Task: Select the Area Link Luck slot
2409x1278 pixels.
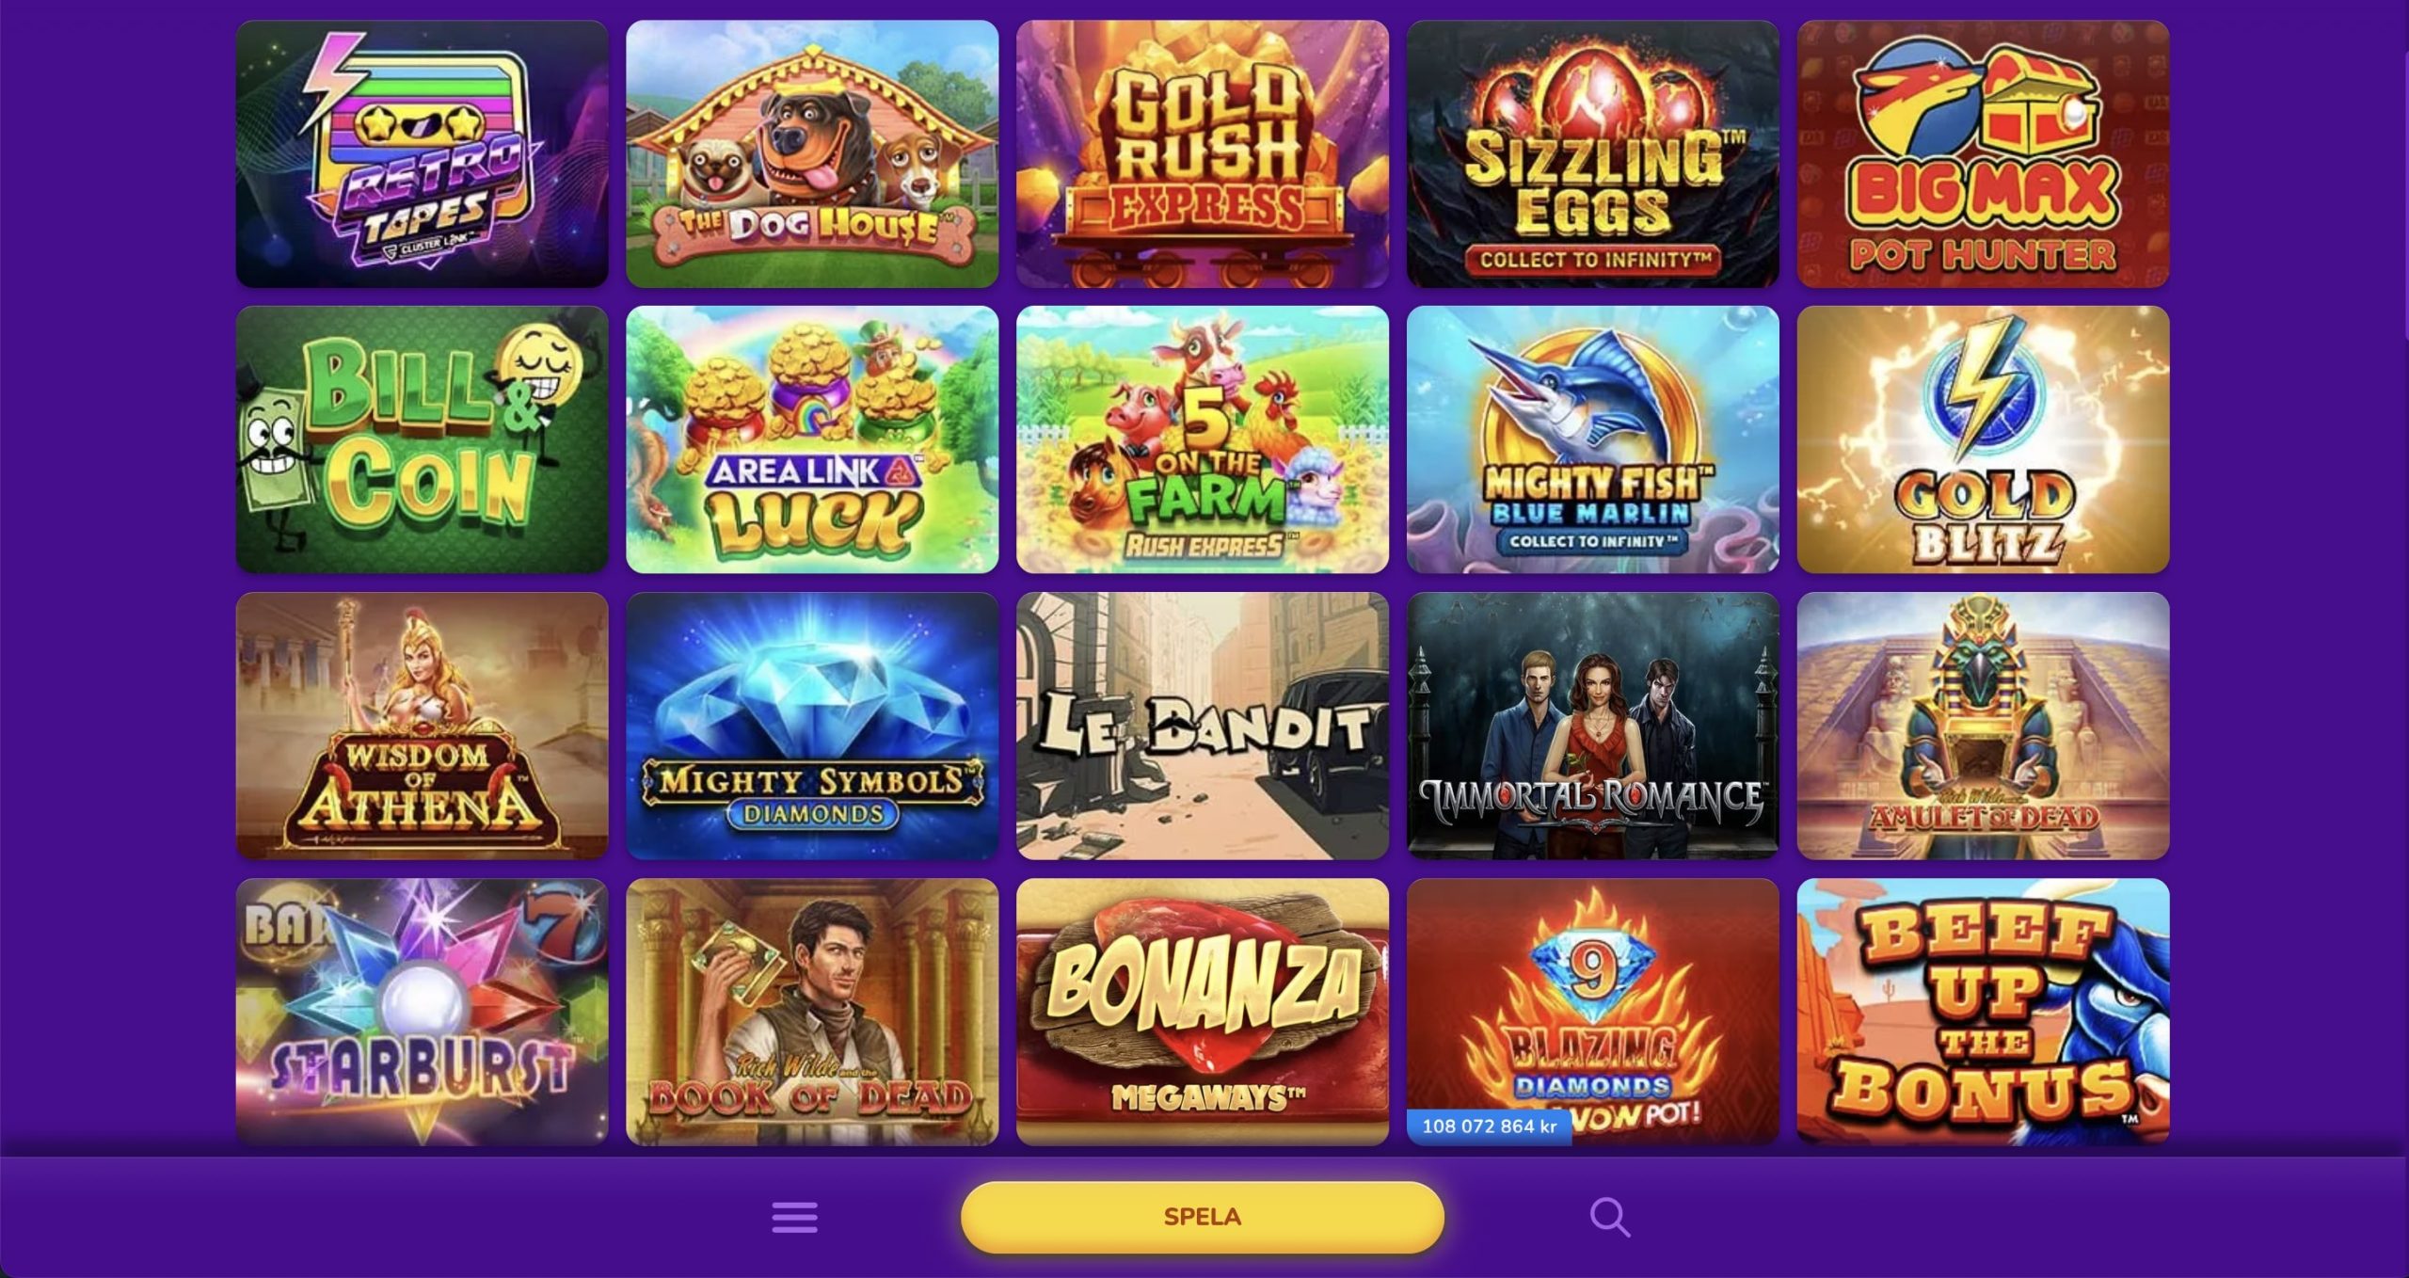Action: [812, 439]
